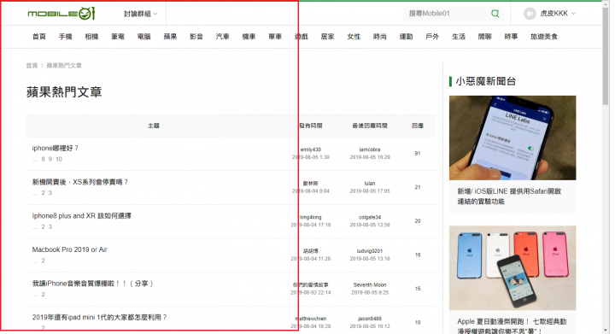The width and height of the screenshot is (615, 334).
Task: Expand the 虎皮KKK account menu
Action: click(558, 14)
